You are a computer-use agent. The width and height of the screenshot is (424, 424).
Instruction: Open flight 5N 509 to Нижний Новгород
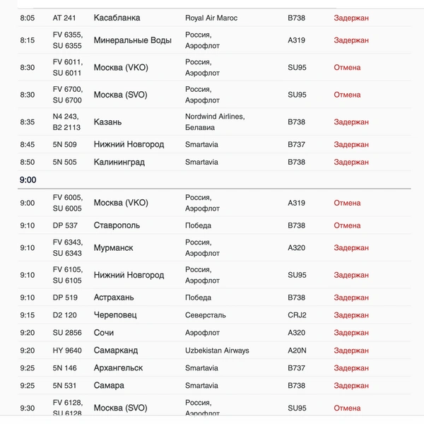point(214,144)
